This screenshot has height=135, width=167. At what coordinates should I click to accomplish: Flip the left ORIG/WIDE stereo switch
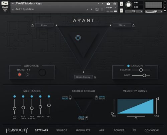pyautogui.click(x=70, y=98)
